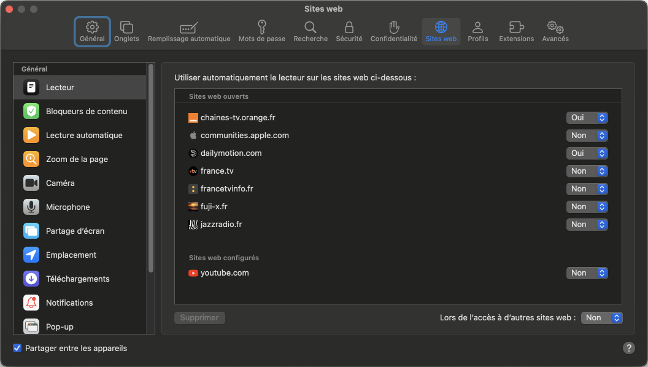Uncheck Partager entre les appareils

[x=17, y=348]
